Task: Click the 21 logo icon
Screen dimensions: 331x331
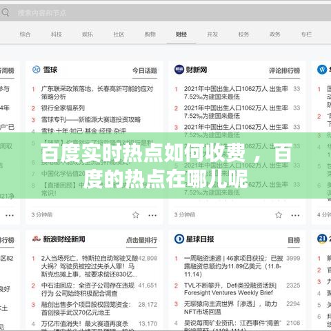Action: (322, 239)
